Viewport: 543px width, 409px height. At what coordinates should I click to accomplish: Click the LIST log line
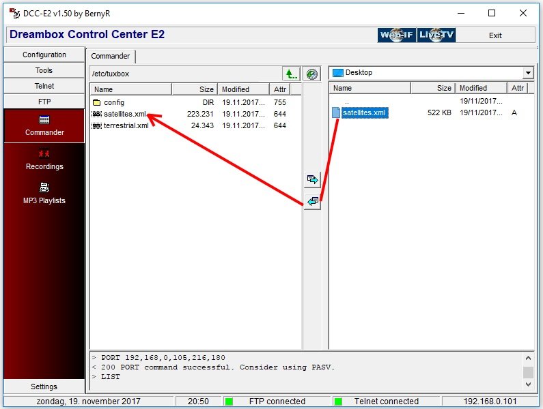click(107, 377)
